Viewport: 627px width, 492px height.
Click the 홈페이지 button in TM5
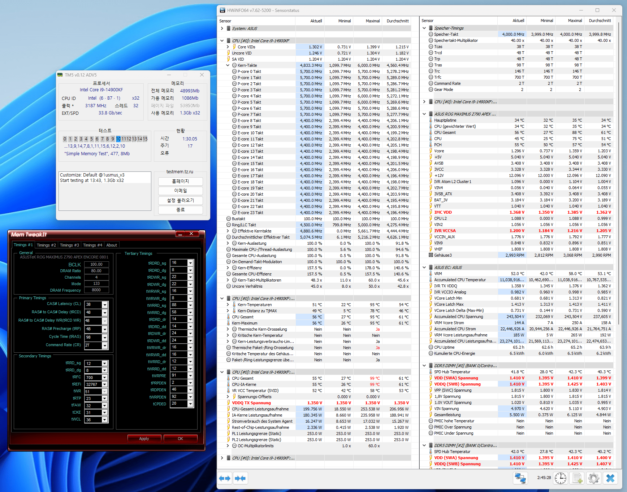(x=180, y=181)
